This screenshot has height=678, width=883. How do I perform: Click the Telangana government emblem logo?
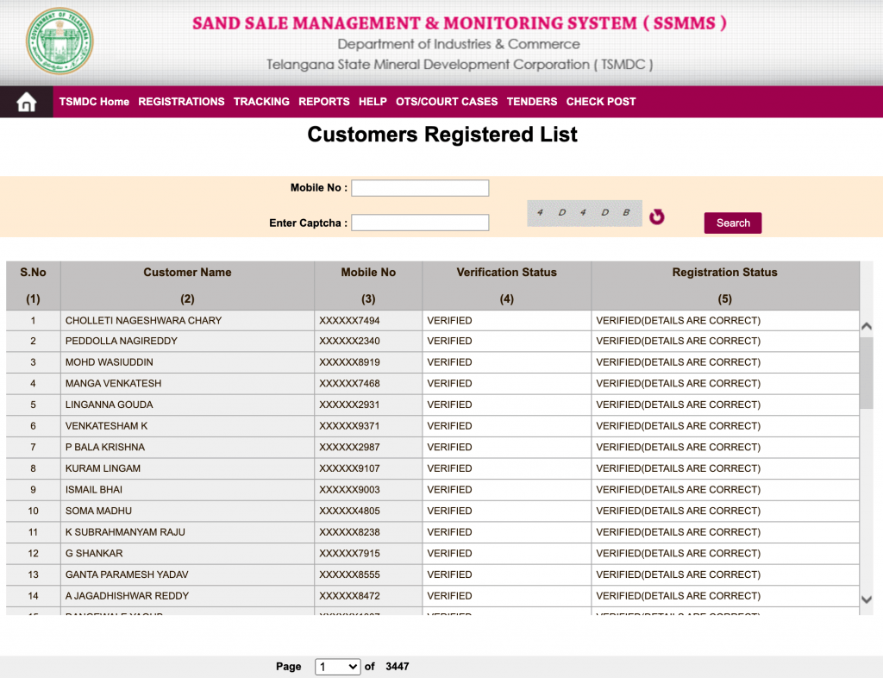click(59, 41)
